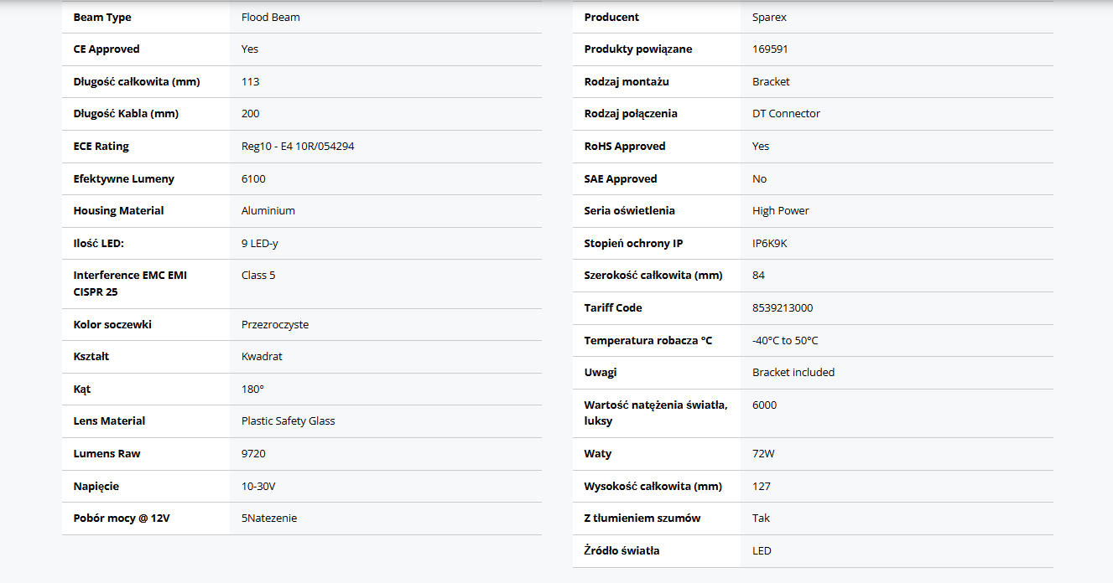This screenshot has height=583, width=1113.
Task: Click the Pobór mocy @ 12V label
Action: click(x=122, y=519)
